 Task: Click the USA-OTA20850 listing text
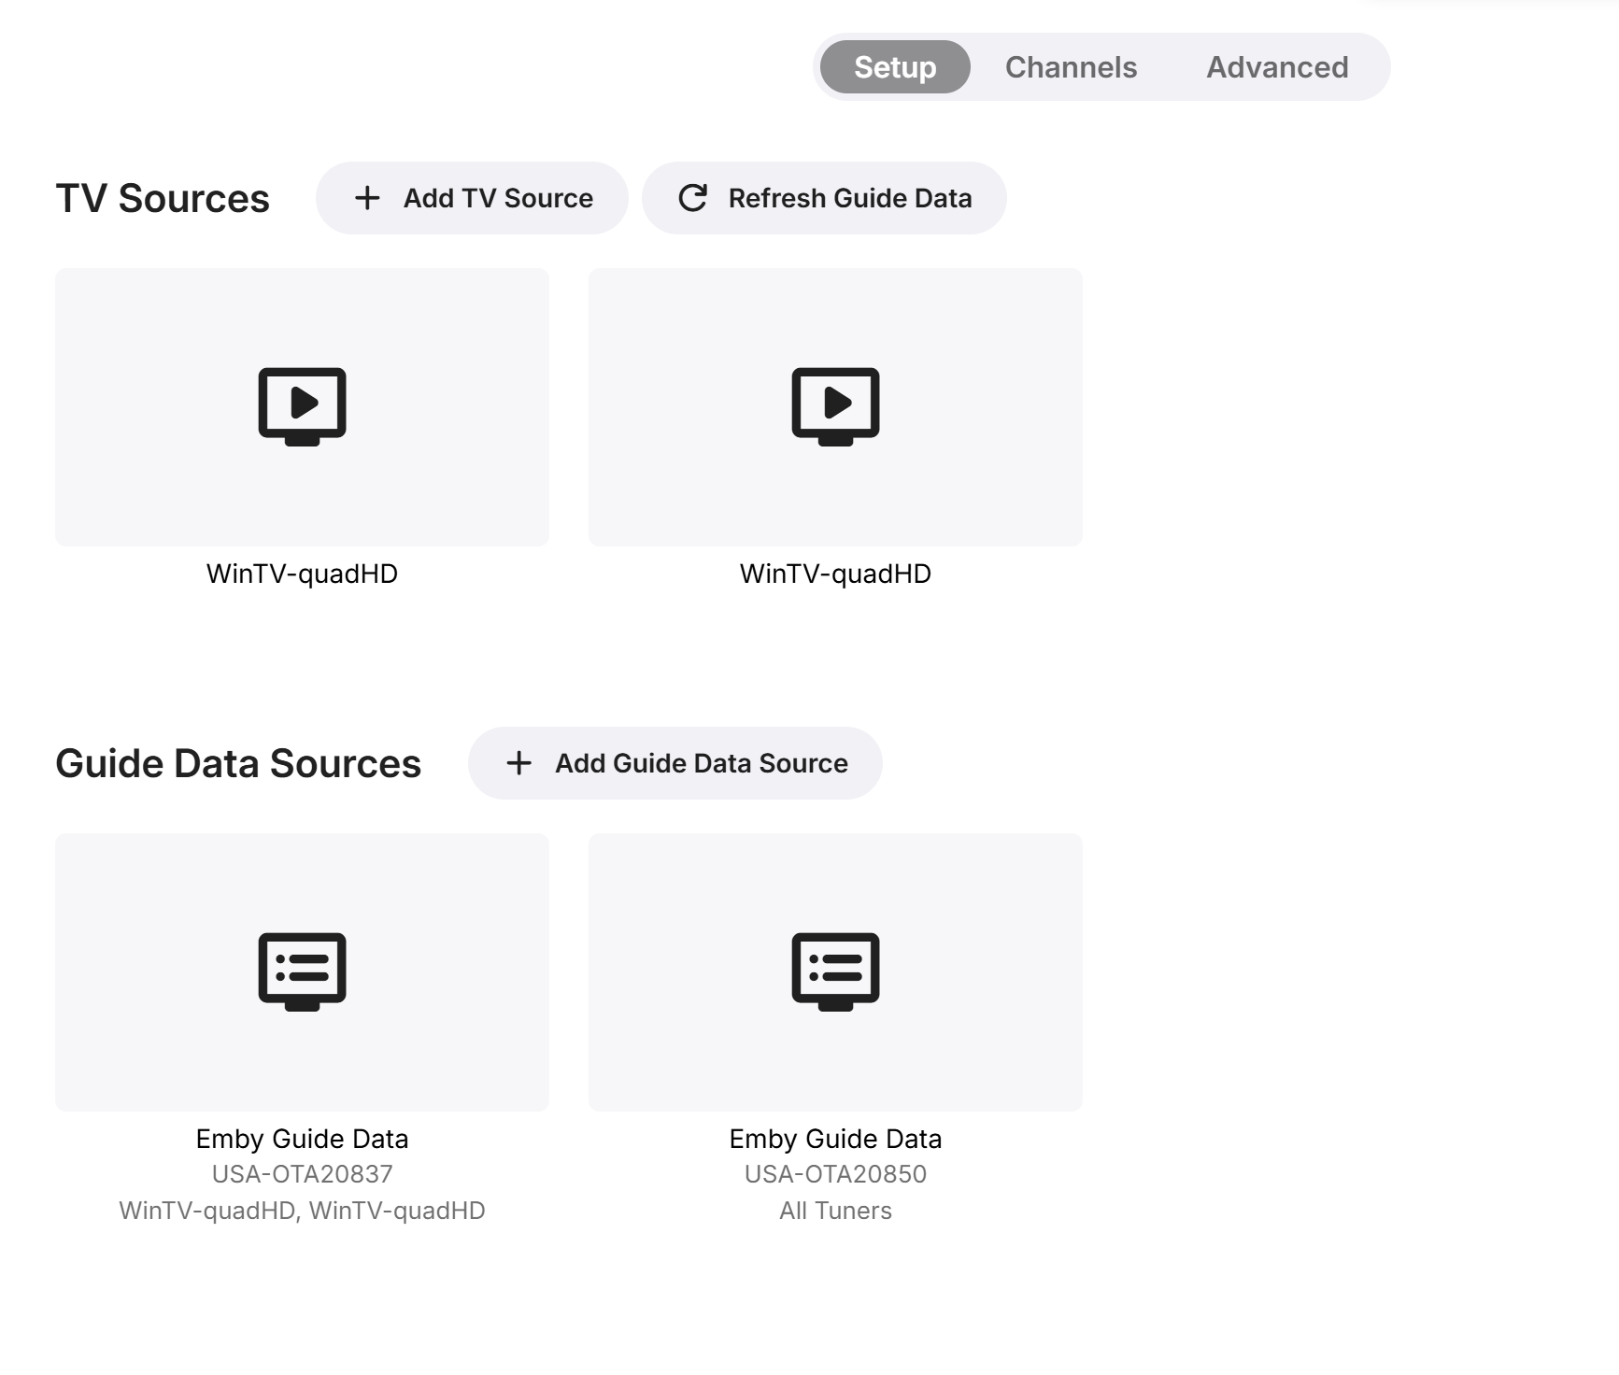pyautogui.click(x=835, y=1174)
